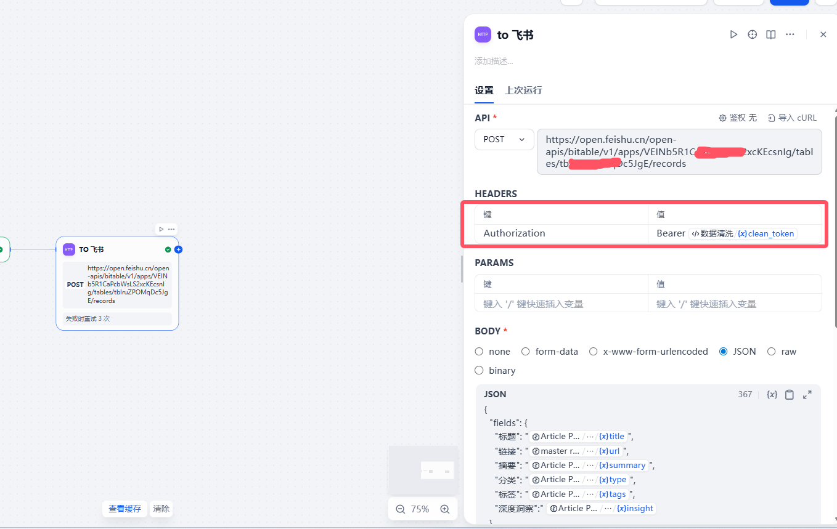Image resolution: width=837 pixels, height=529 pixels.
Task: Copy JSON body with clipboard icon
Action: pos(790,395)
